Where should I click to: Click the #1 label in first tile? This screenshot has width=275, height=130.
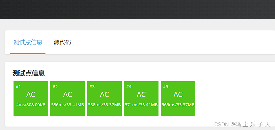[18, 87]
